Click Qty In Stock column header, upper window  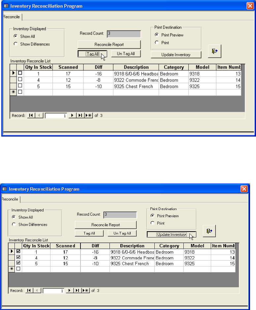38,67
